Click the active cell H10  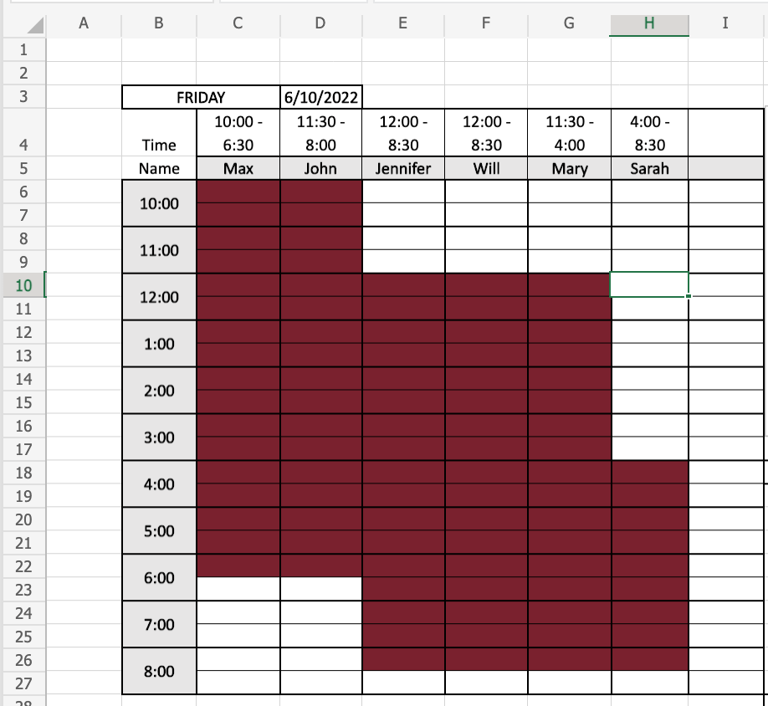(x=649, y=284)
